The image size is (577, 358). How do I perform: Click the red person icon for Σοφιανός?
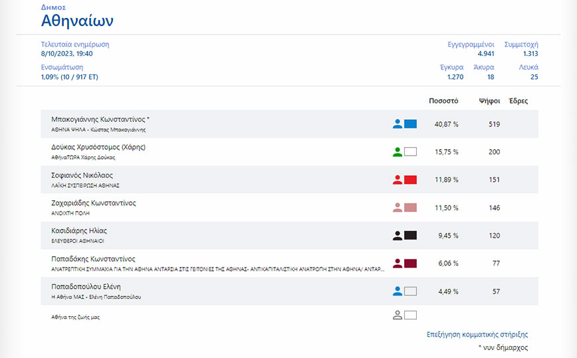[398, 180]
